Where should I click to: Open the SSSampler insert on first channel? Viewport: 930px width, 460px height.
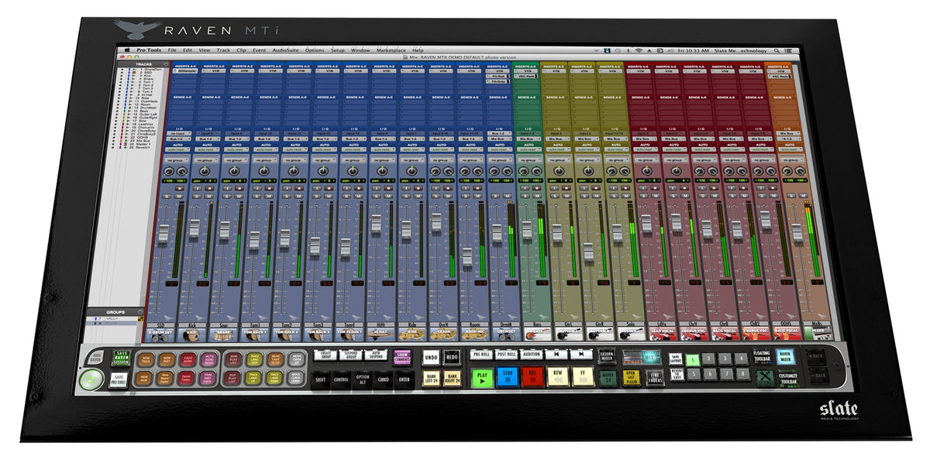185,71
